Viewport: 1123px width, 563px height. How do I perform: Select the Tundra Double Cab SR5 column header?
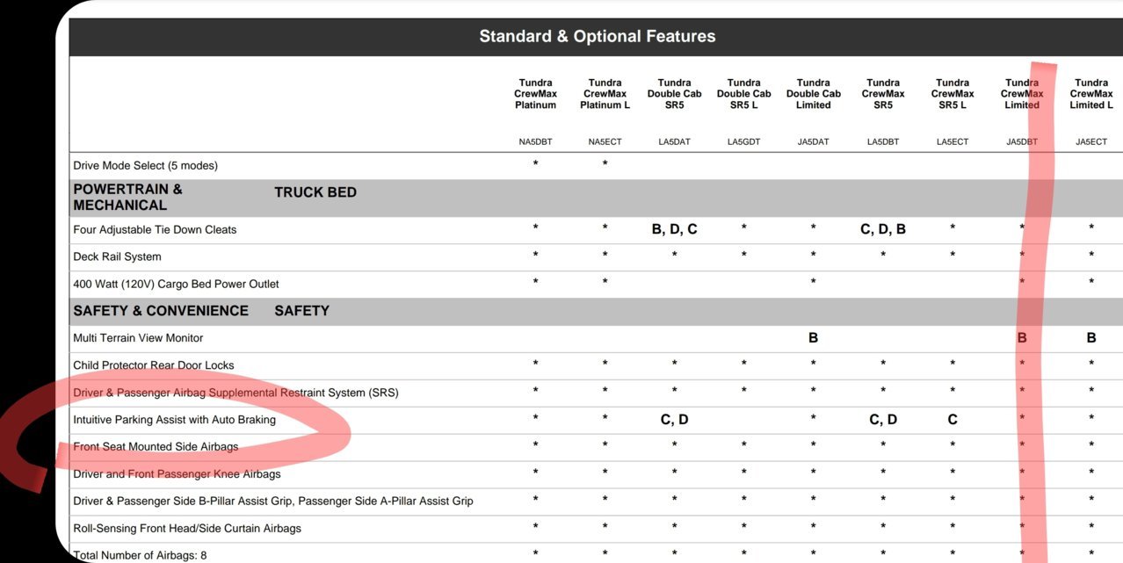coord(674,94)
